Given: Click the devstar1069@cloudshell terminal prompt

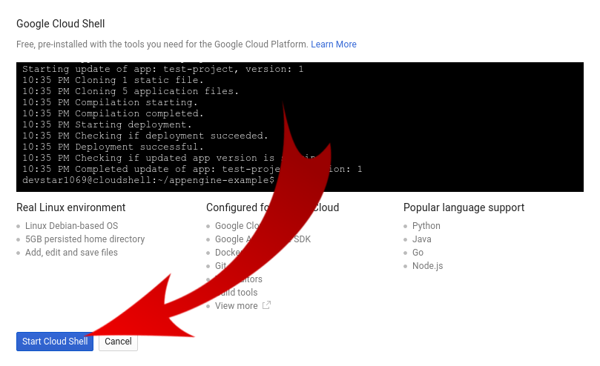Looking at the screenshot, I should 148,180.
